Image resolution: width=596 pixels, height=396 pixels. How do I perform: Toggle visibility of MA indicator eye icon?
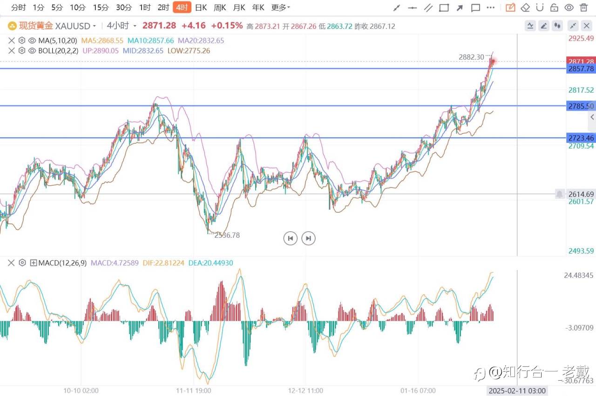(32, 40)
